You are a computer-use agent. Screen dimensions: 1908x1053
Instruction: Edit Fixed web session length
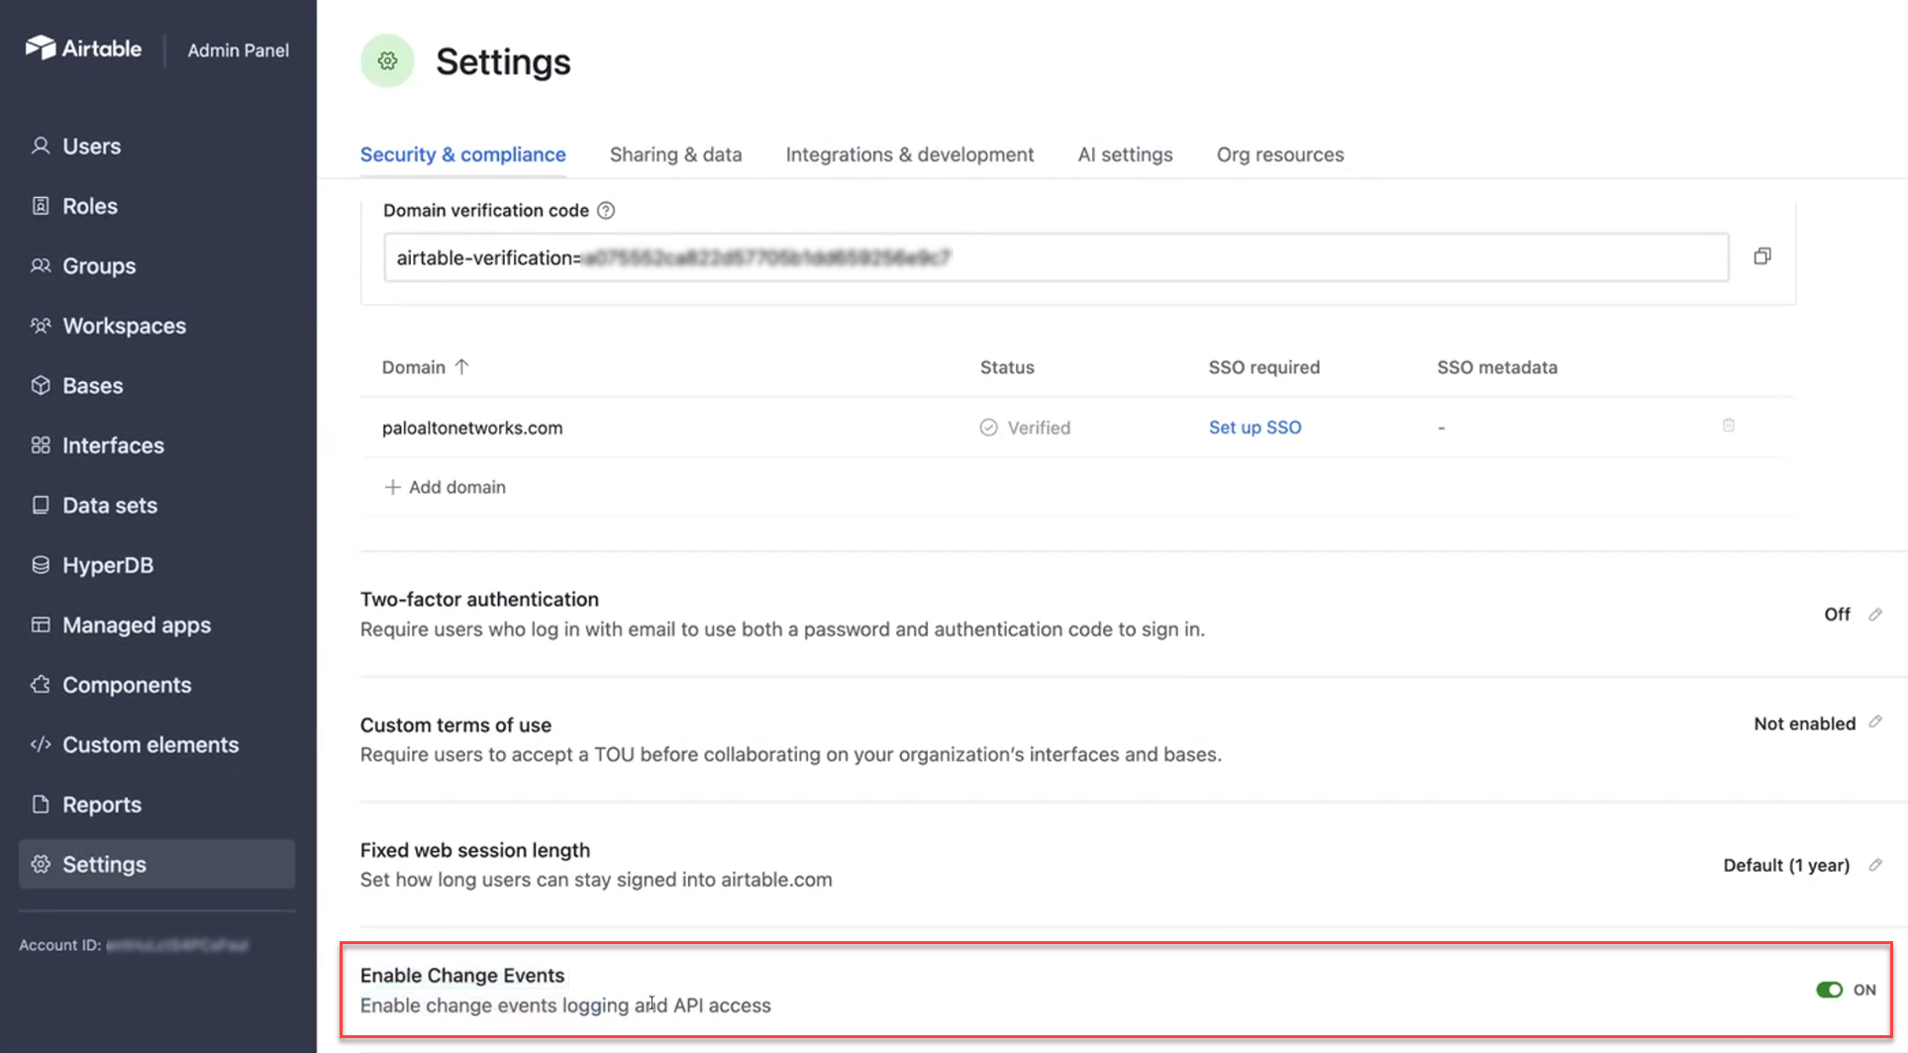click(x=1875, y=865)
